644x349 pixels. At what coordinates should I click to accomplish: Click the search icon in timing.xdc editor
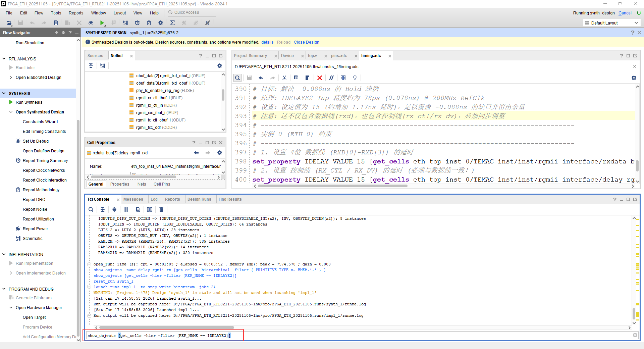pos(237,78)
